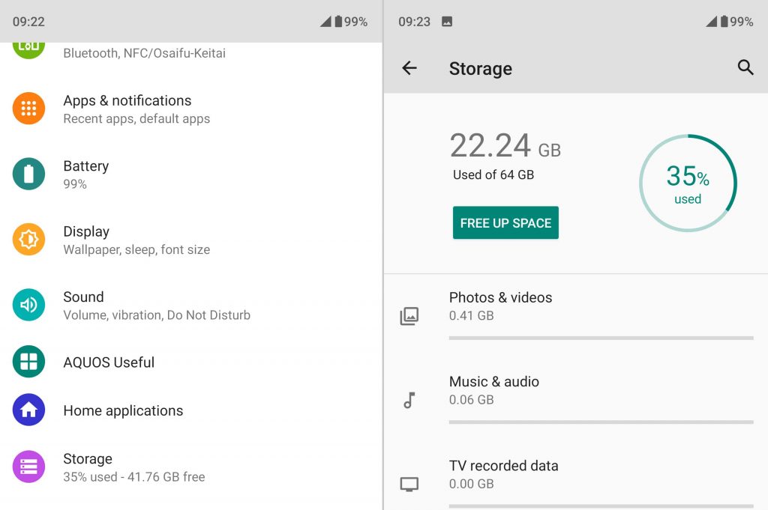
Task: Click 'Used of 64 GB' text
Action: tap(493, 174)
